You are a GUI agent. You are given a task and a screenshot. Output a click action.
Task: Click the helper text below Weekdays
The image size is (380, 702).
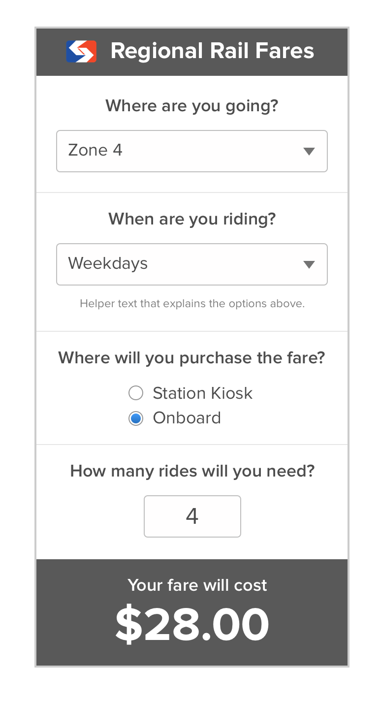[x=192, y=304]
